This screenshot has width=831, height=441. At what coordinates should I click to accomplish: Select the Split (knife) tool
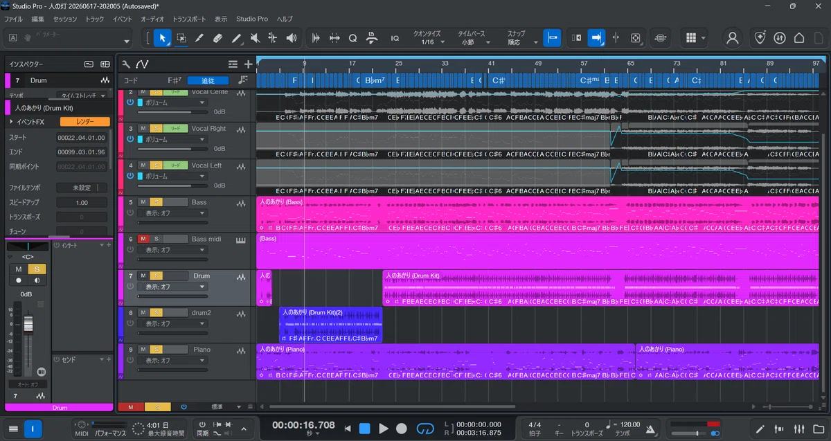199,38
